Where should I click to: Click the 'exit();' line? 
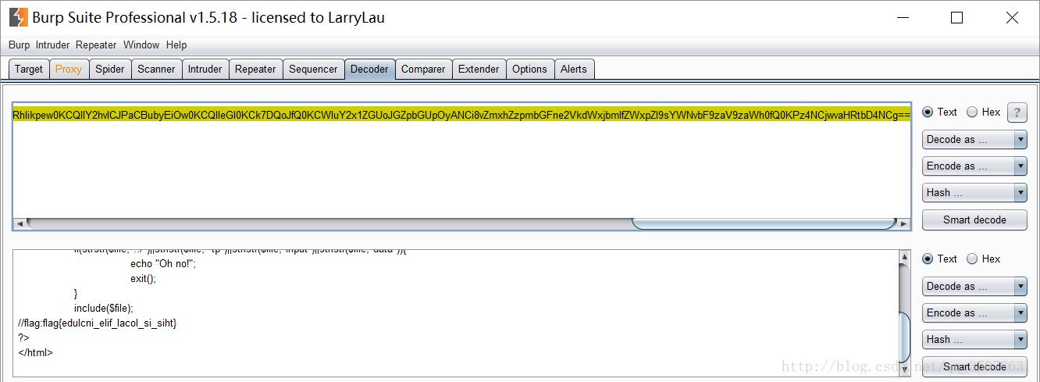coord(143,278)
